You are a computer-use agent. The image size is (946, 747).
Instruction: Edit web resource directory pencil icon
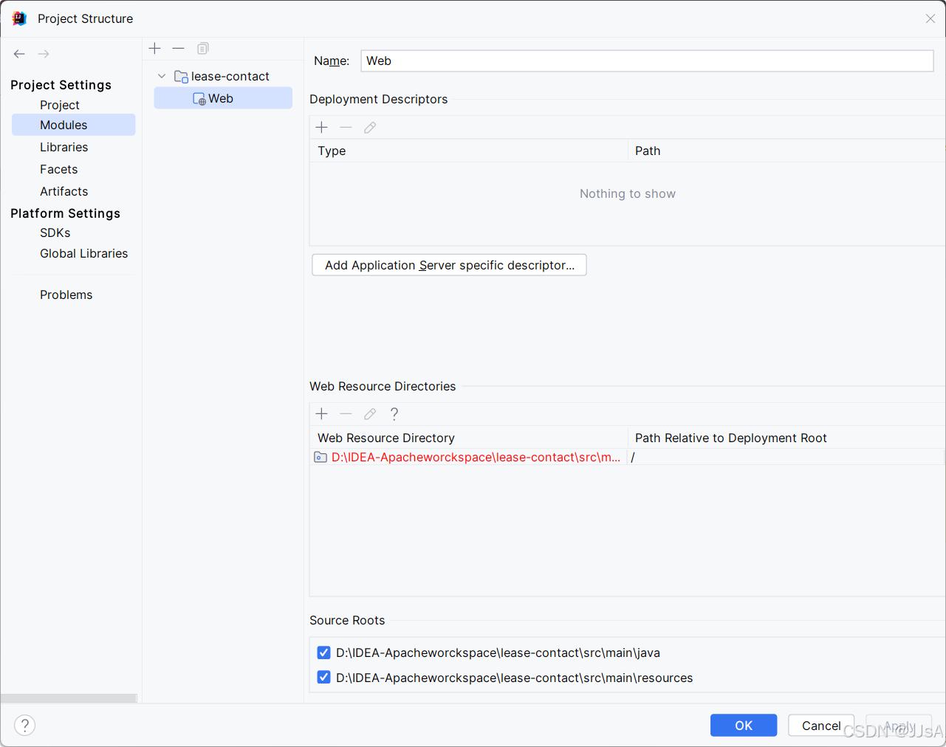coord(370,414)
